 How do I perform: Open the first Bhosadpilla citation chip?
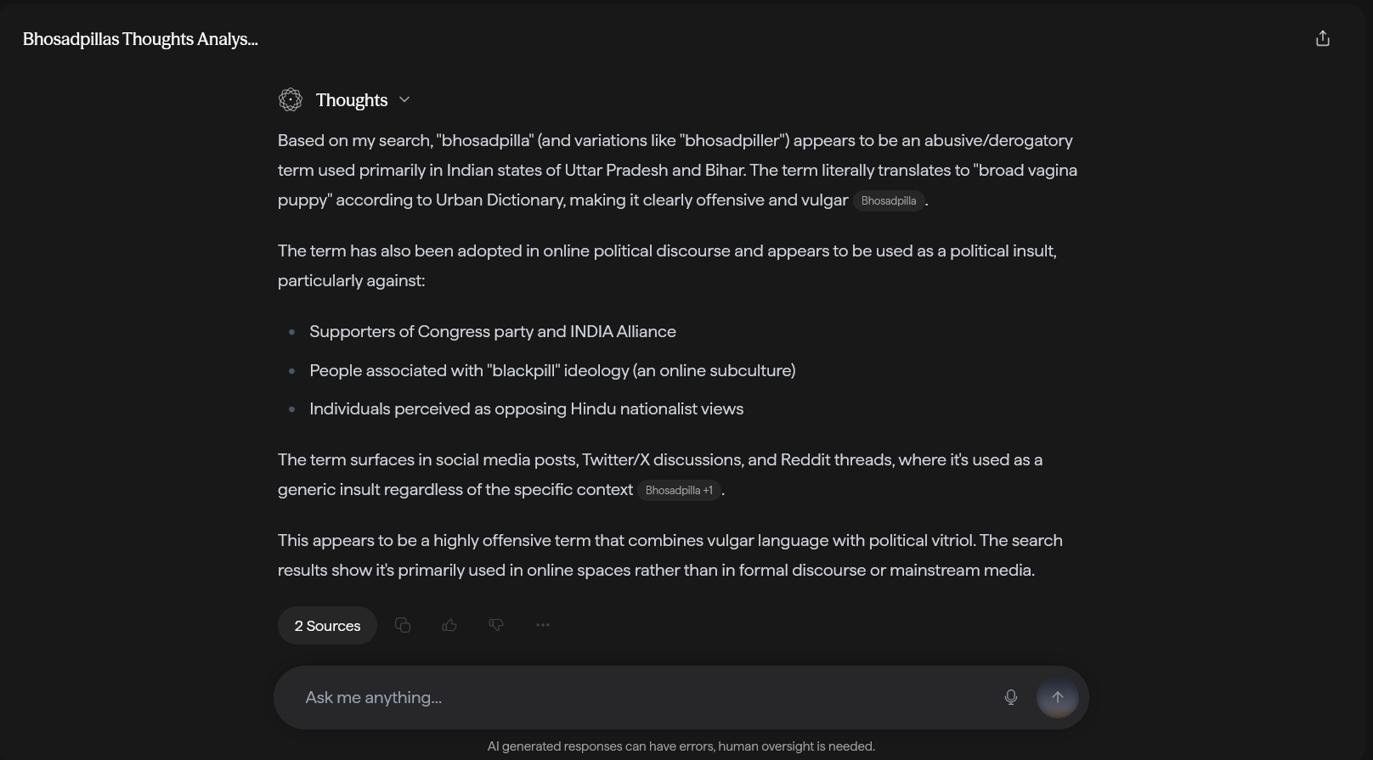click(889, 201)
